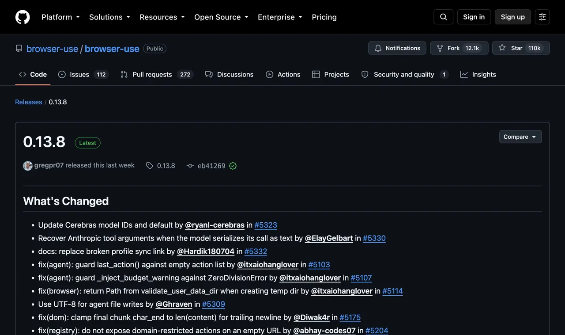The width and height of the screenshot is (565, 335).
Task: Click the commit icon beside eb41269
Action: coord(190,166)
